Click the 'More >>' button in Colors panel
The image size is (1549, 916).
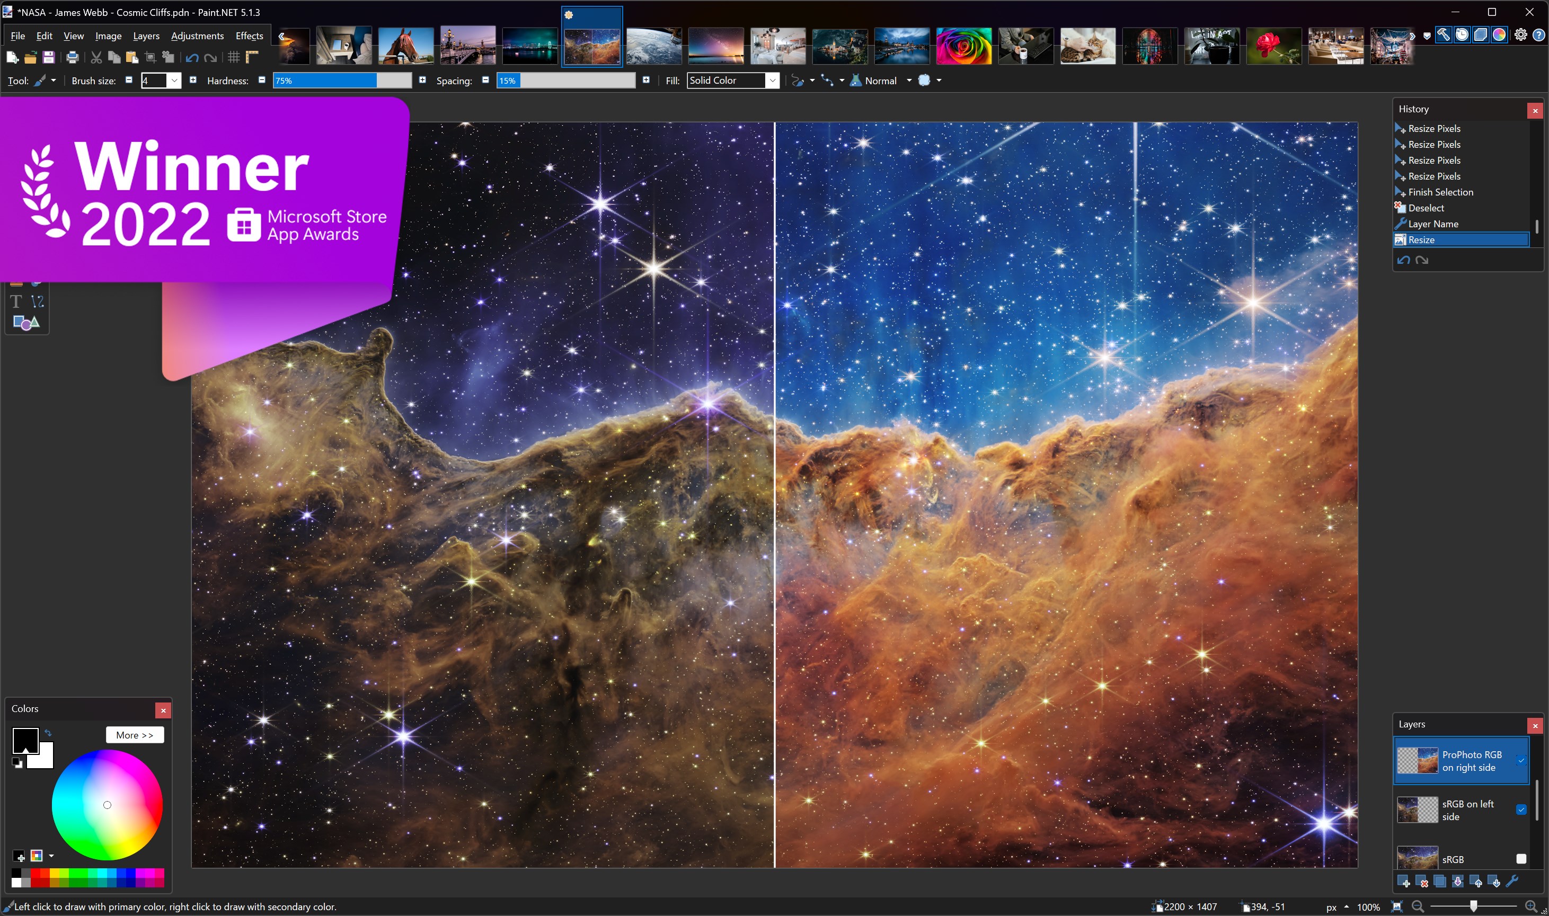[x=135, y=734]
